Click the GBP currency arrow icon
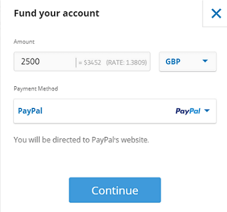This screenshot has width=227, height=212. pyautogui.click(x=205, y=61)
